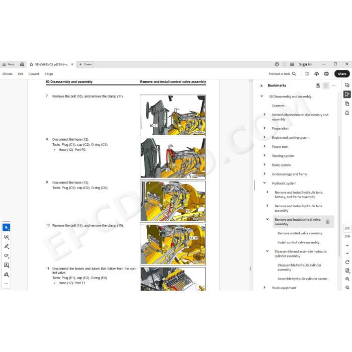The width and height of the screenshot is (352, 352).
Task: Select the add comment tool
Action: pyautogui.click(x=6, y=237)
